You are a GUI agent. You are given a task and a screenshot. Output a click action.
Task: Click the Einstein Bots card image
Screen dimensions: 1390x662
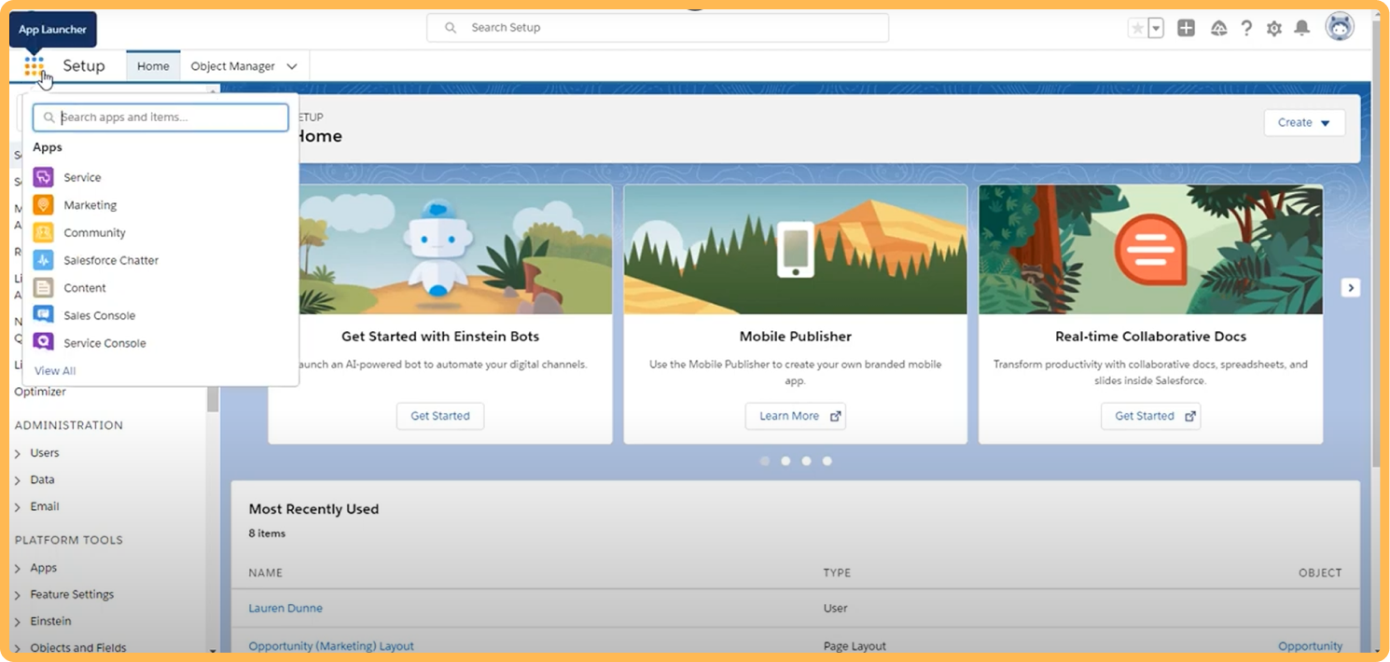click(455, 249)
